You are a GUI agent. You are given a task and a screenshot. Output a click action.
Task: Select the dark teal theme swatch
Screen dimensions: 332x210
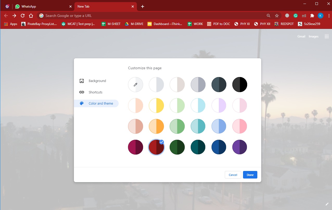198,147
